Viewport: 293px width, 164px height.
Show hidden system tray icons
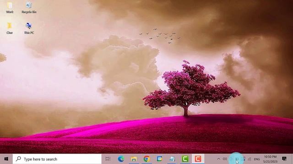point(218,159)
